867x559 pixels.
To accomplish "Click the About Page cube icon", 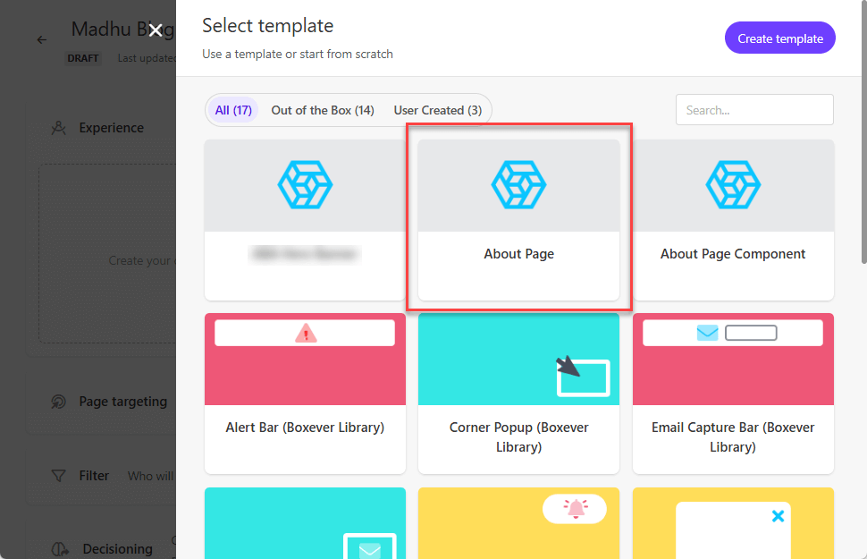I will pyautogui.click(x=518, y=185).
